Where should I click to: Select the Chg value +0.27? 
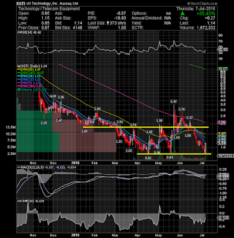(210, 18)
